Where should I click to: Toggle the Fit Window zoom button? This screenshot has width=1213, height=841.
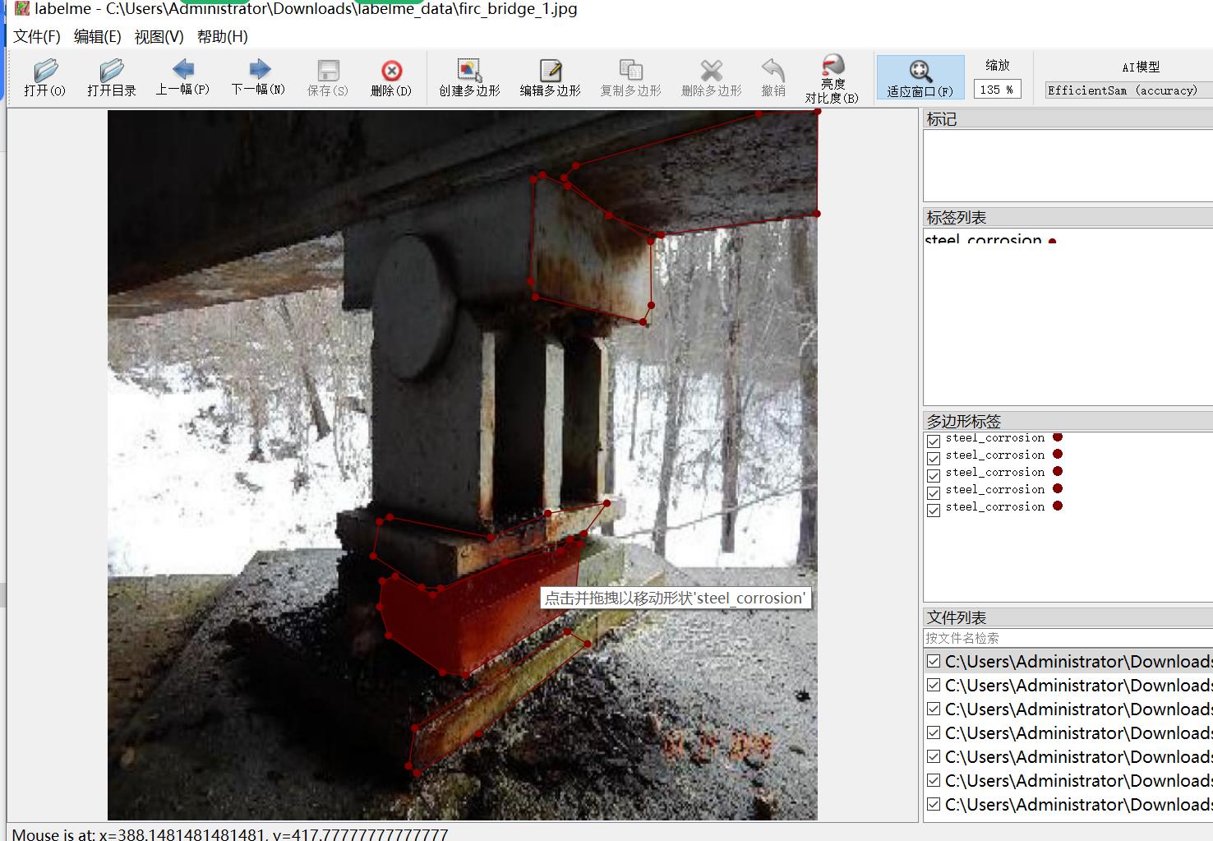pos(920,78)
